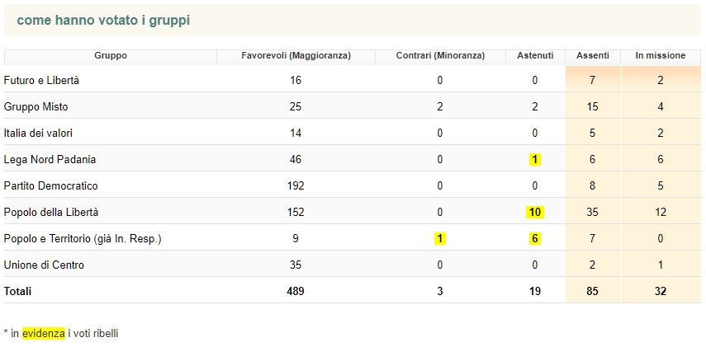Screen dimensions: 706x347
Task: Click total contrari value 3
Action: coord(440,291)
